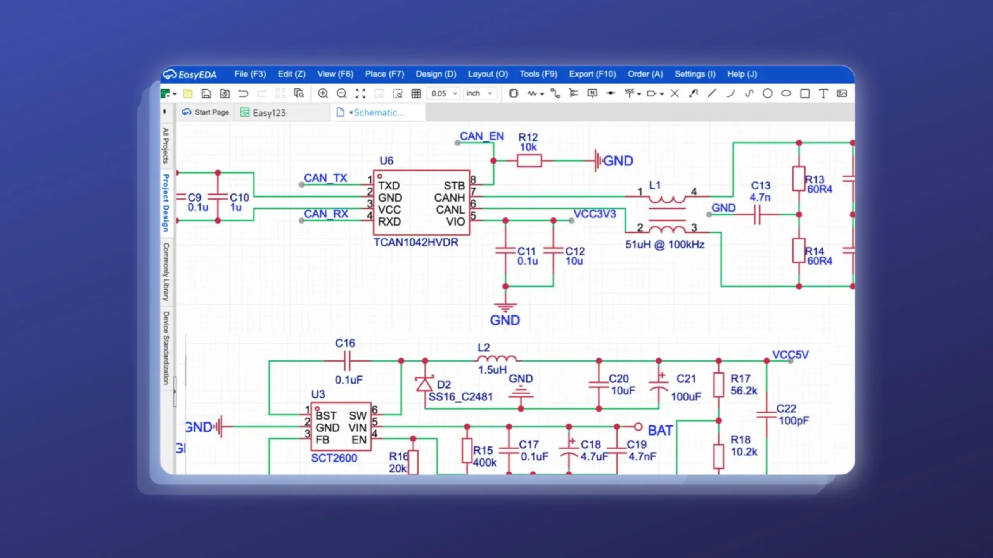Switch to the Start Page tab

click(x=206, y=112)
